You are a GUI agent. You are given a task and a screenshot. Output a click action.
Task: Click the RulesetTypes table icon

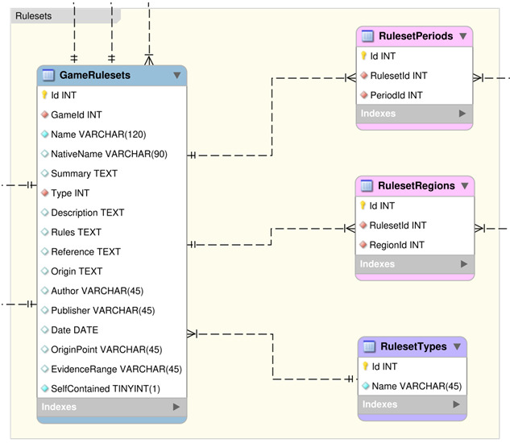click(369, 347)
